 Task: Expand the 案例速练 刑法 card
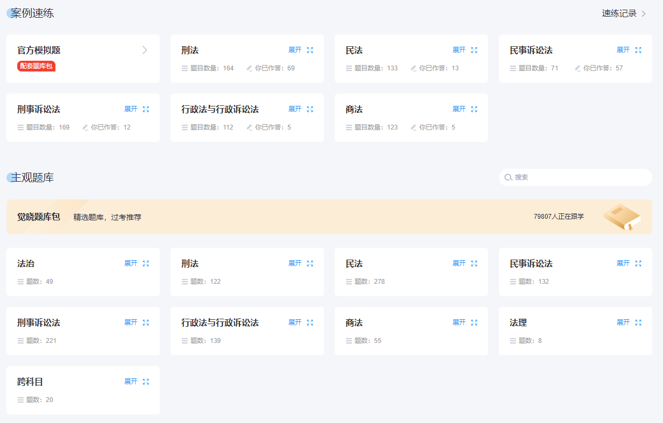point(295,50)
